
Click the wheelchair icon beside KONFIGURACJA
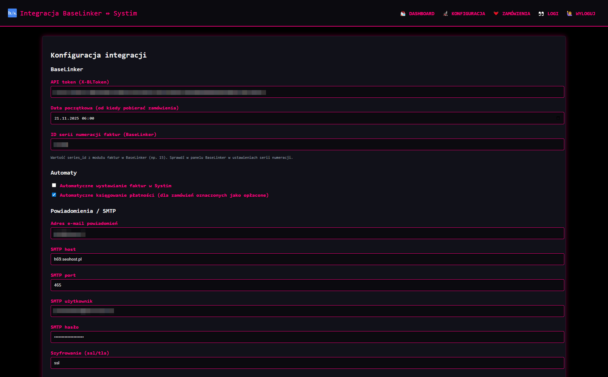pyautogui.click(x=446, y=13)
